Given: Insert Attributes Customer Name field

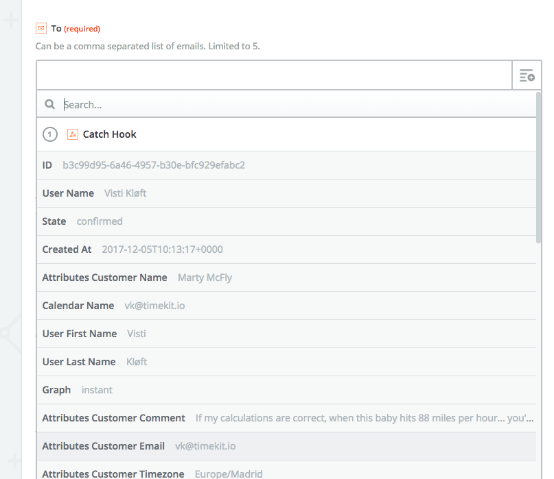Looking at the screenshot, I should point(286,278).
